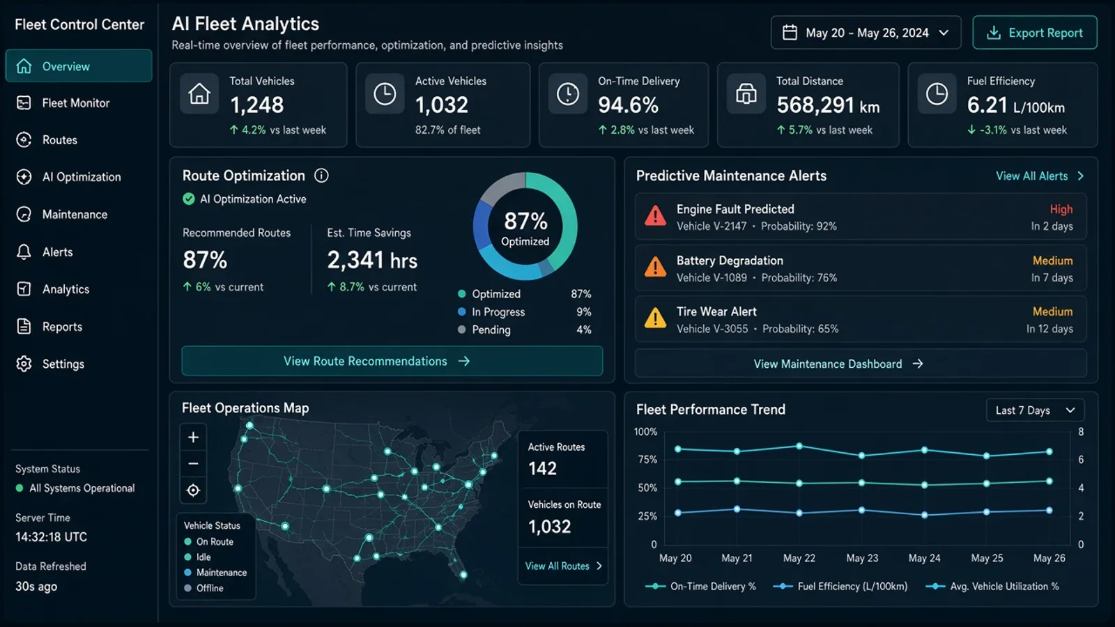Open the Engine Fault Predicted alert
Image resolution: width=1115 pixels, height=627 pixels.
tap(861, 217)
